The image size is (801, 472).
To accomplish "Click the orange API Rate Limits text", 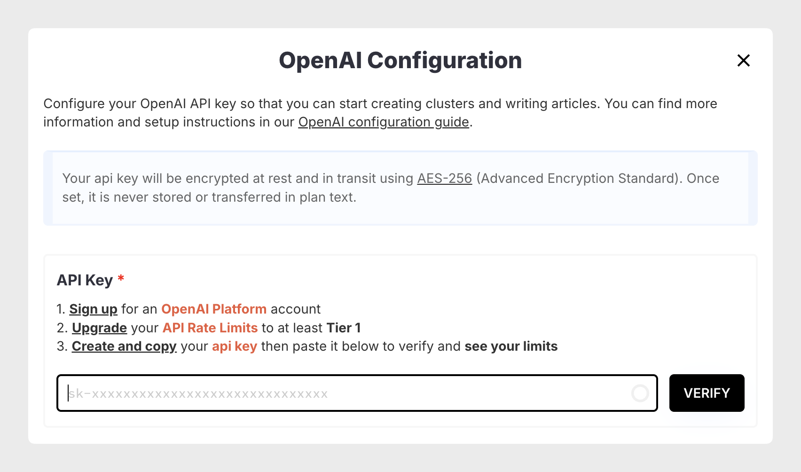I will tap(210, 328).
